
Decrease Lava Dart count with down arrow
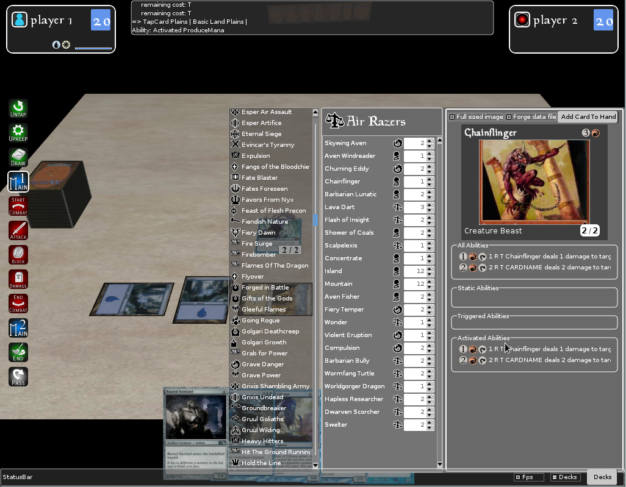430,210
